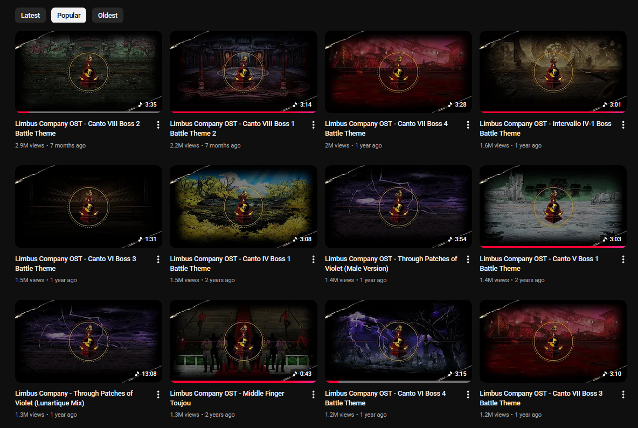Play the 3:35 Canto VIII Boss 2 thumbnail
638x428 pixels.
coord(89,71)
